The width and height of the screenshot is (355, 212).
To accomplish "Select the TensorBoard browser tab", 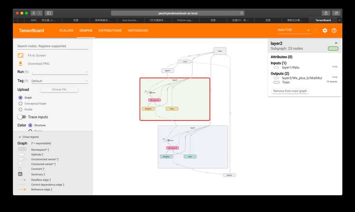I will [323, 21].
